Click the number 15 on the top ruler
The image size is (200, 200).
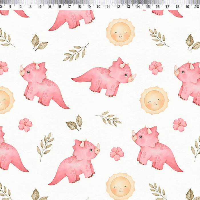(148, 6)
